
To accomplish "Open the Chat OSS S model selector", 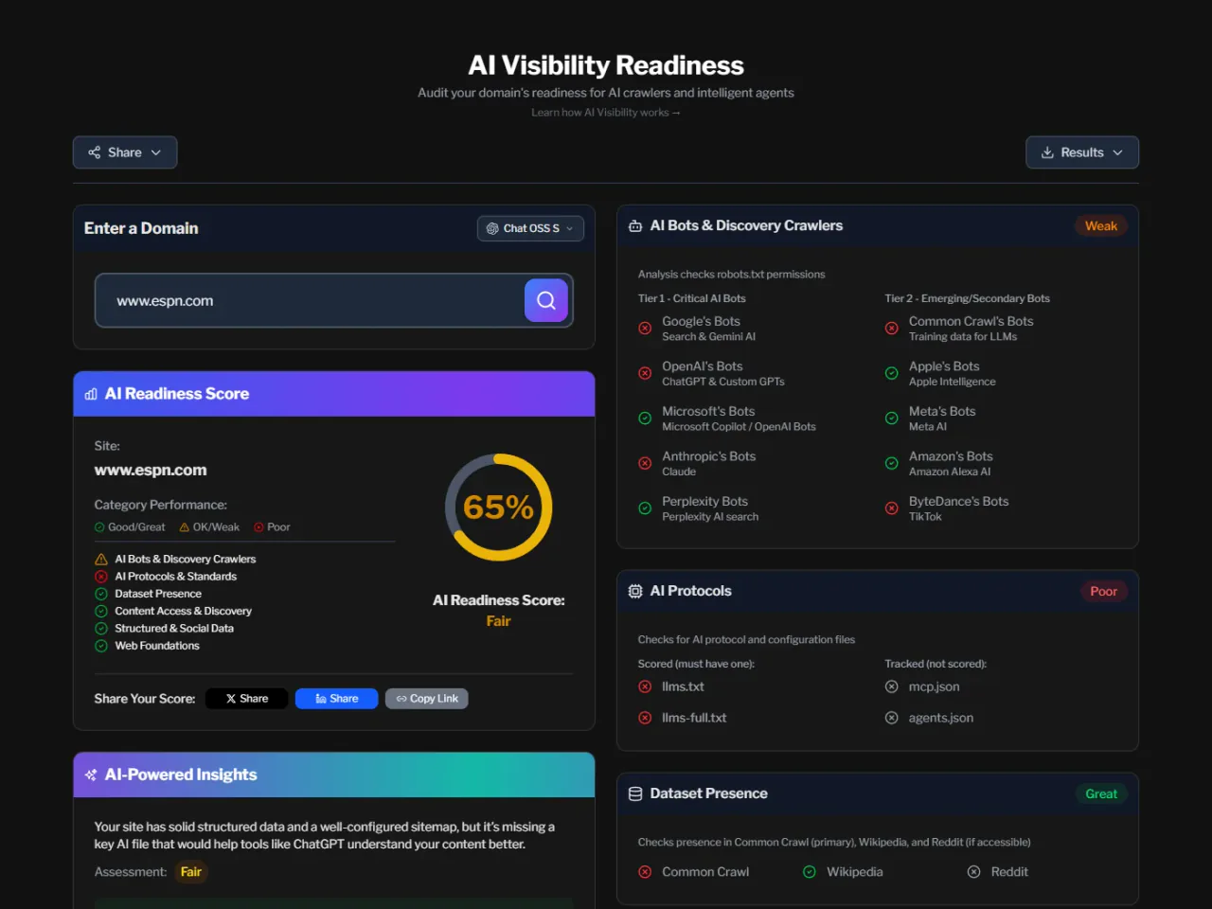I will pos(530,228).
